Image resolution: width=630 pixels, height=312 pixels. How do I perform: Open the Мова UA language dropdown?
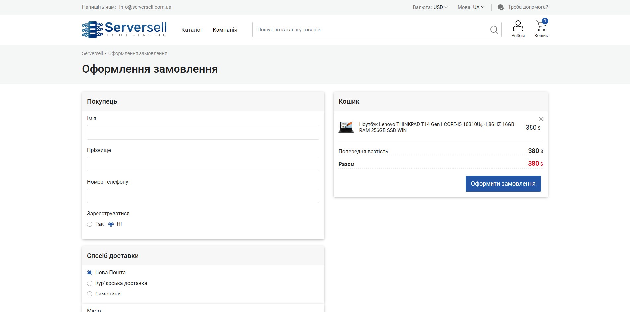471,7
